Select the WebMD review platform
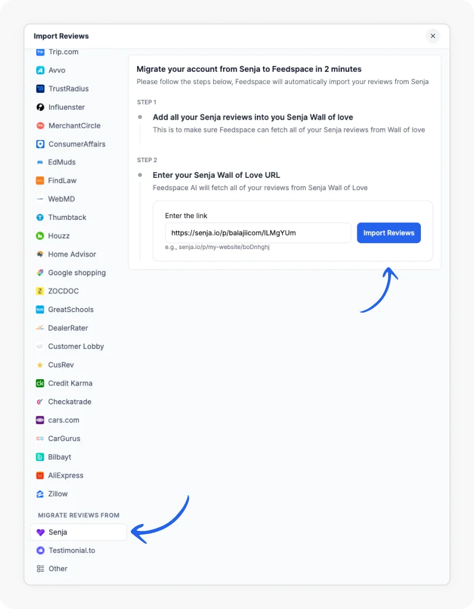 (40, 199)
